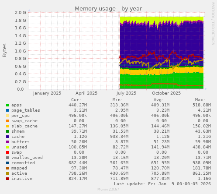
Task: Click the 'Avg:' column header
Action: pos(159,100)
